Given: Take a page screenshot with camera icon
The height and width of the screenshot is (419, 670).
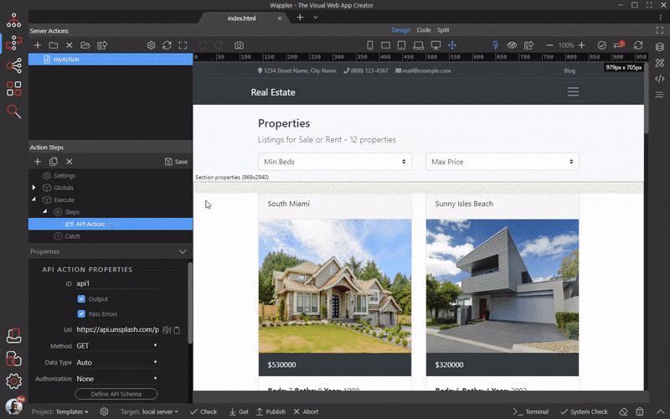Looking at the screenshot, I should [240, 44].
